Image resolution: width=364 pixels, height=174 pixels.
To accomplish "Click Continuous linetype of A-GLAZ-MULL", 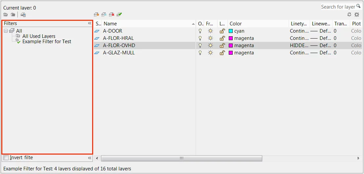I will click(x=299, y=53).
